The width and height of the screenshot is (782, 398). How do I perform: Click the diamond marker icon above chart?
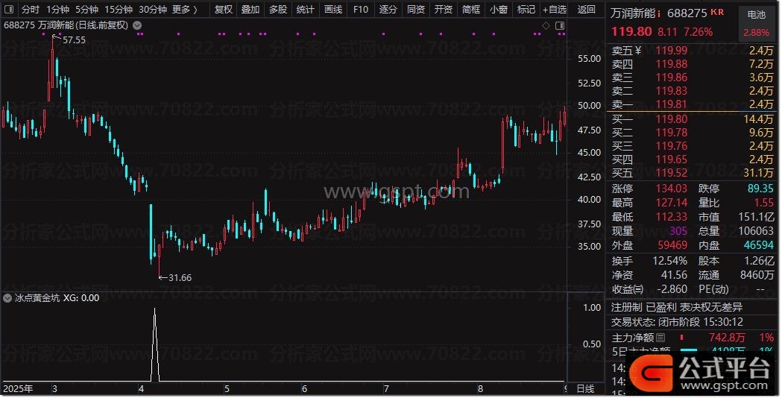tap(546, 26)
